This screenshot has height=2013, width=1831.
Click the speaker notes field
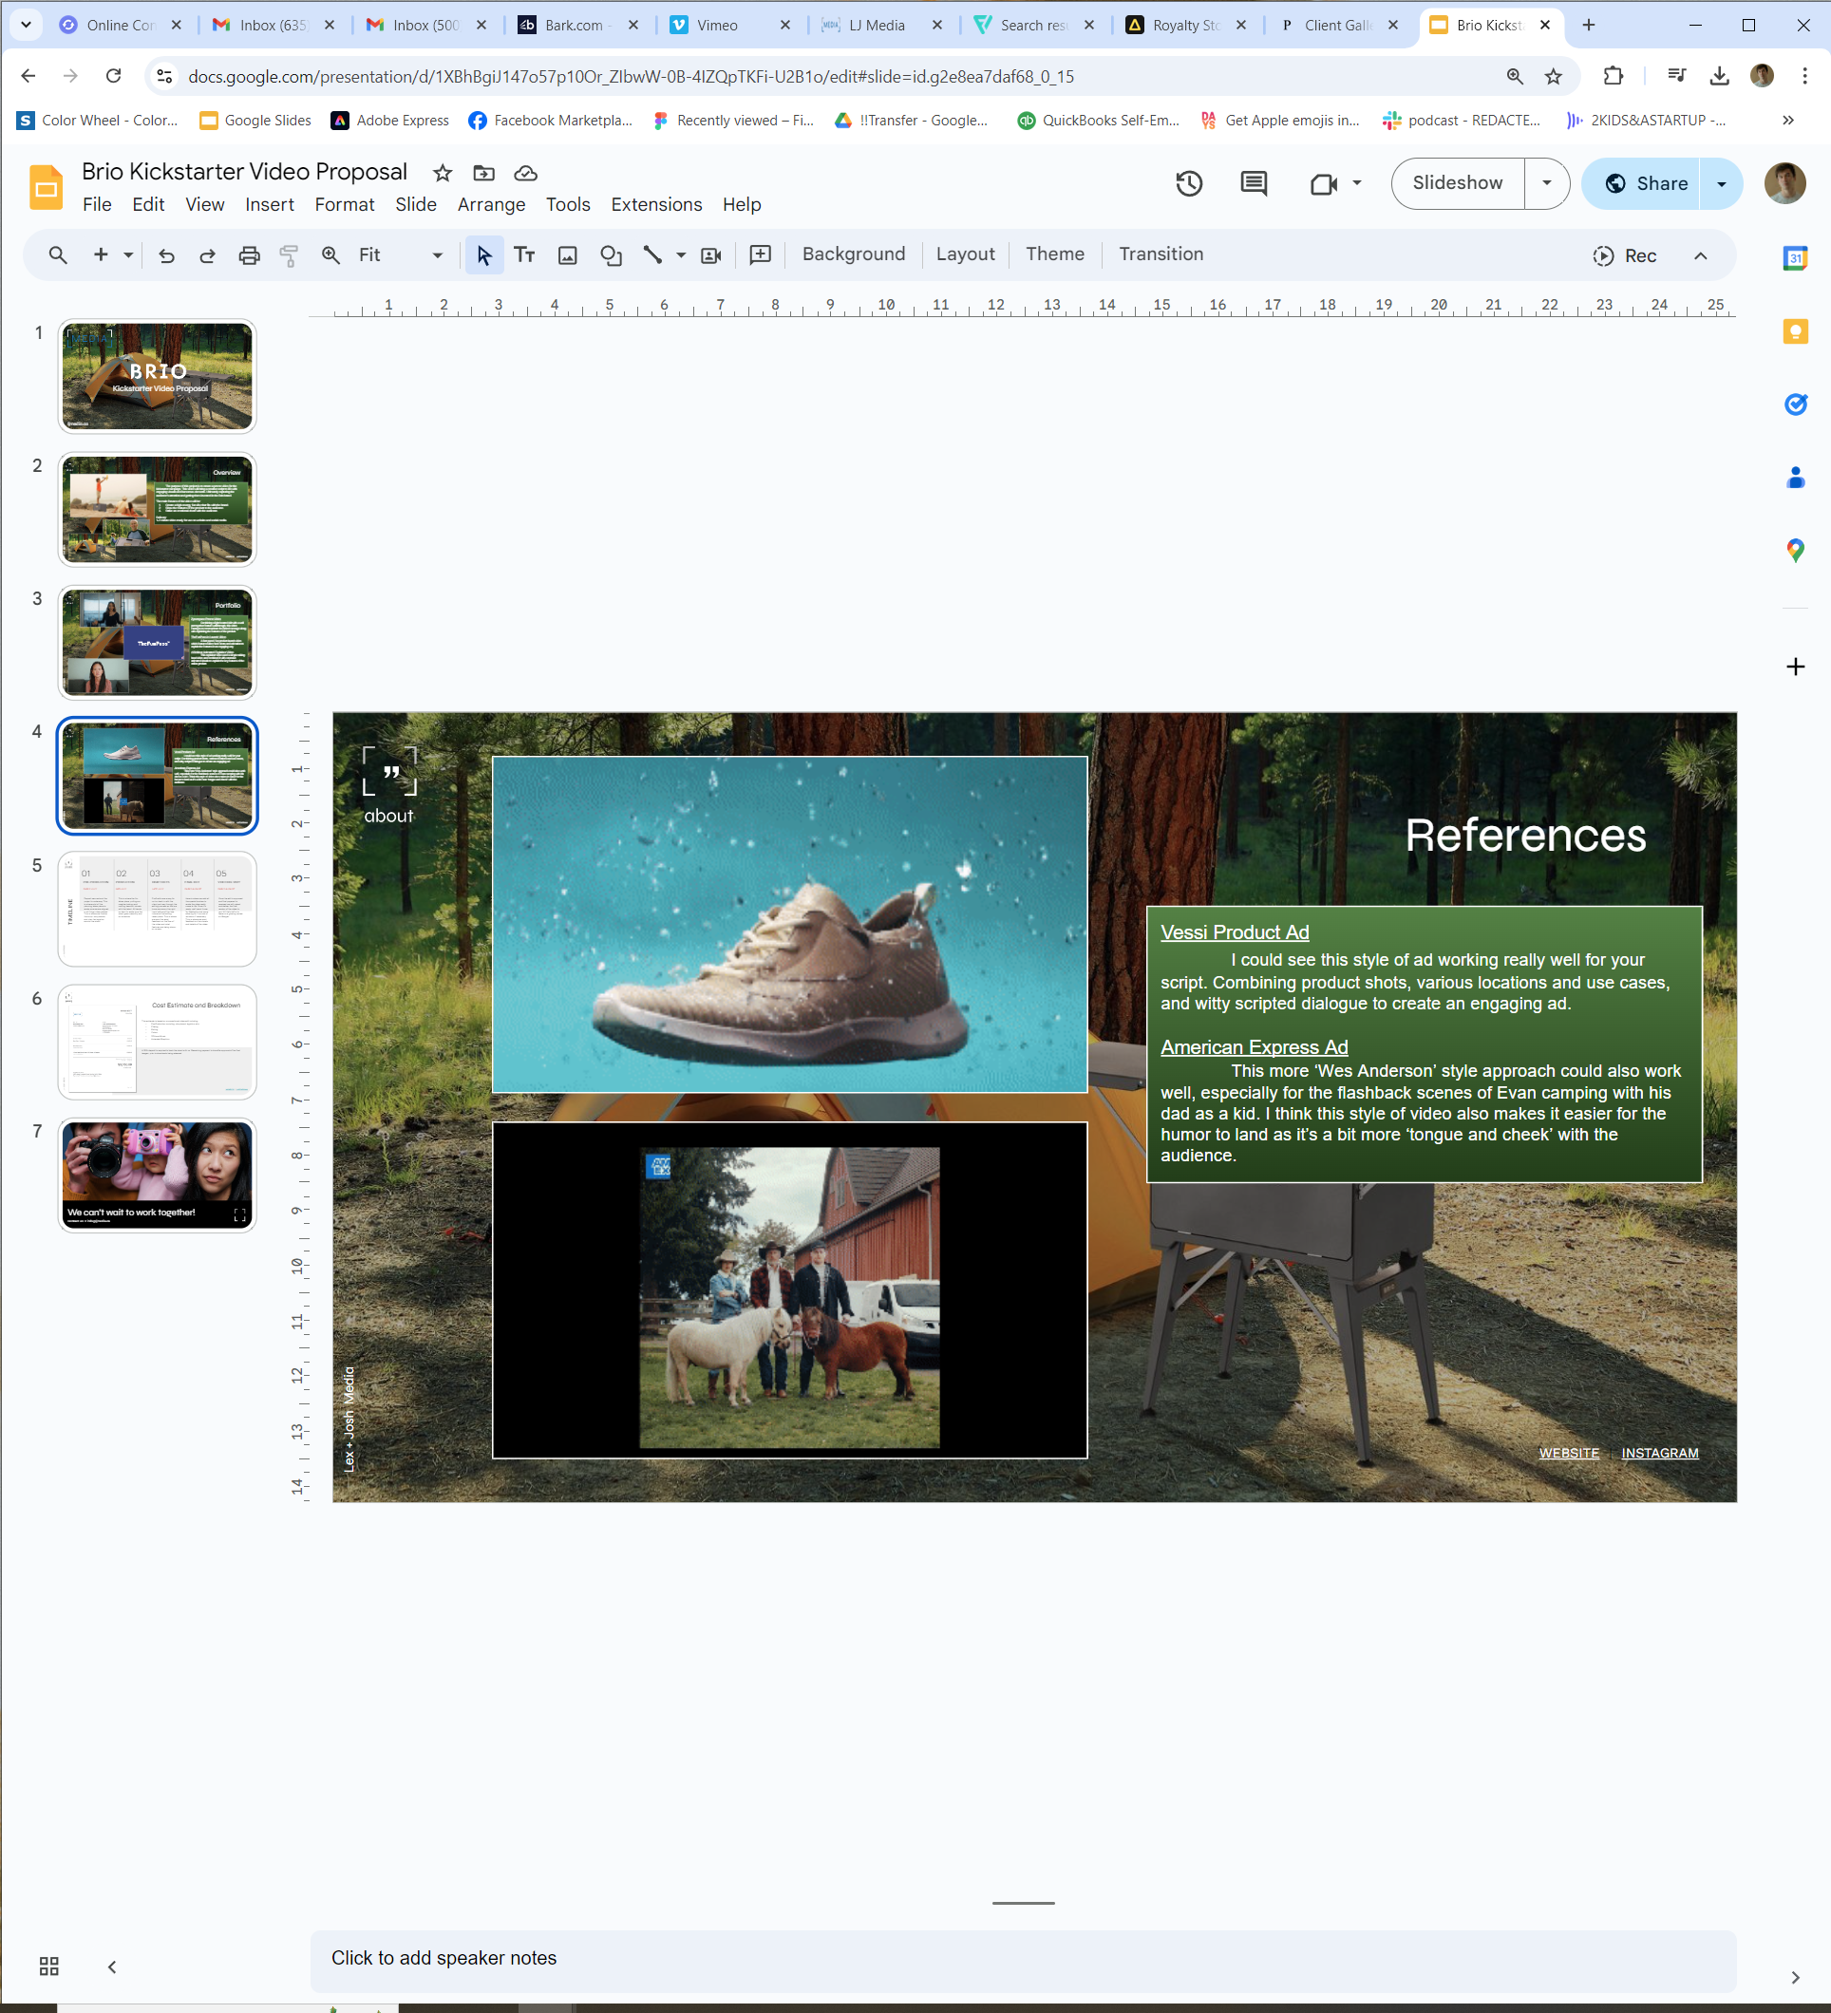(1023, 1959)
